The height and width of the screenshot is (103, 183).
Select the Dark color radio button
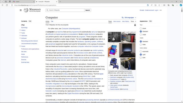pos(141,58)
